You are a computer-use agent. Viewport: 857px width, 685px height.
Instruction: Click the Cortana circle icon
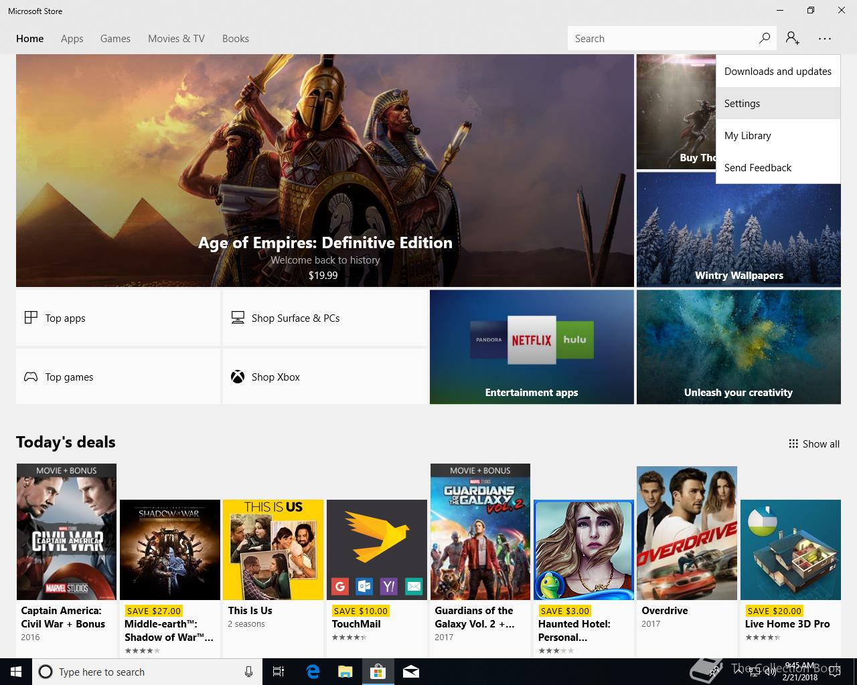pos(45,672)
